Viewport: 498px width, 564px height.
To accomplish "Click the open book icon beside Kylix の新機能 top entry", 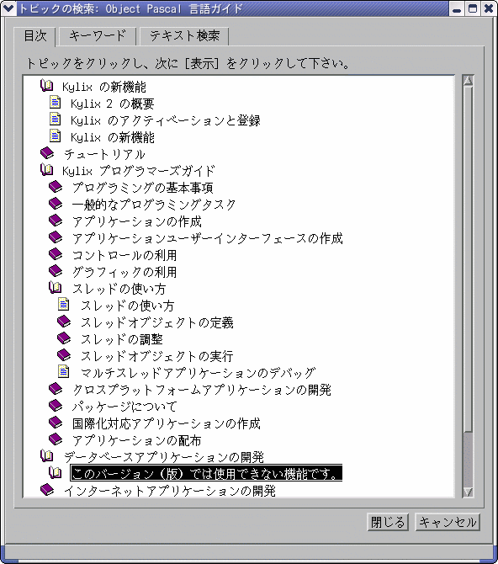I will coord(47,86).
